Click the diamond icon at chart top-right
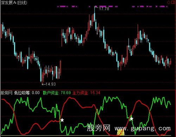The height and width of the screenshot is (137, 176). (169, 2)
